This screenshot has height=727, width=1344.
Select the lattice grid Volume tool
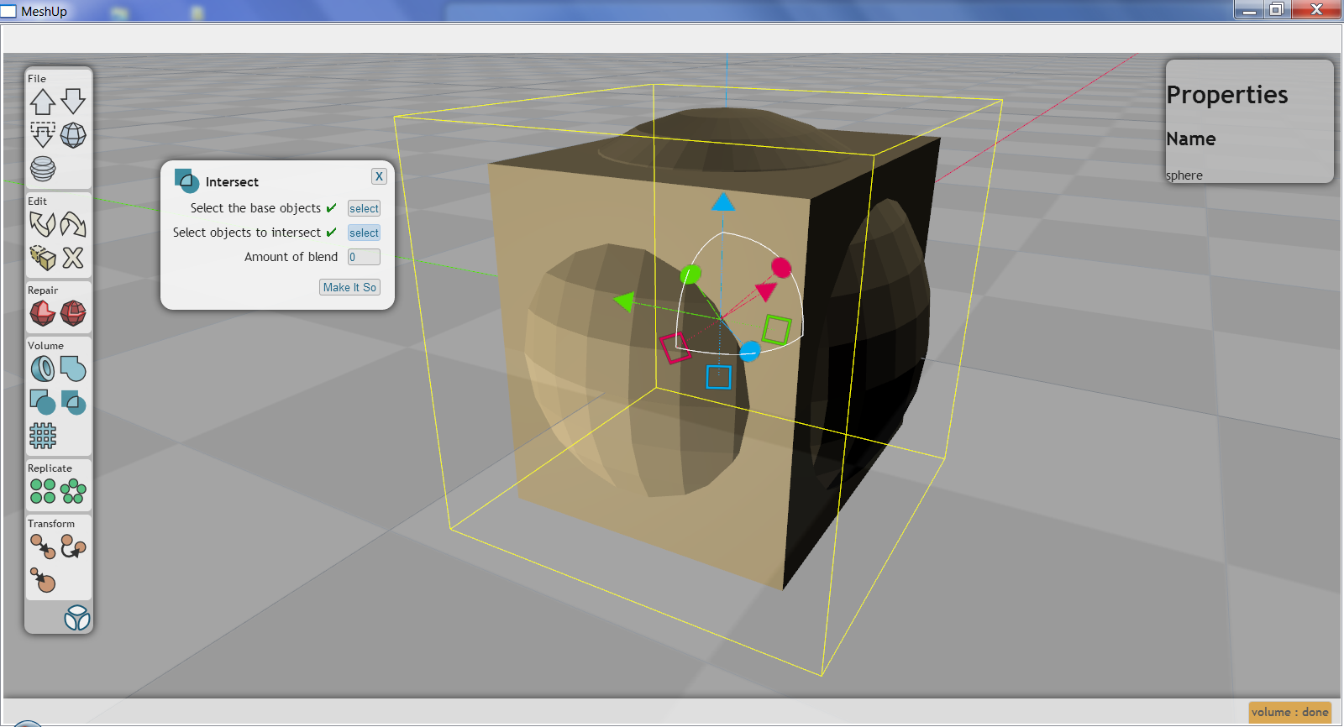[x=43, y=436]
